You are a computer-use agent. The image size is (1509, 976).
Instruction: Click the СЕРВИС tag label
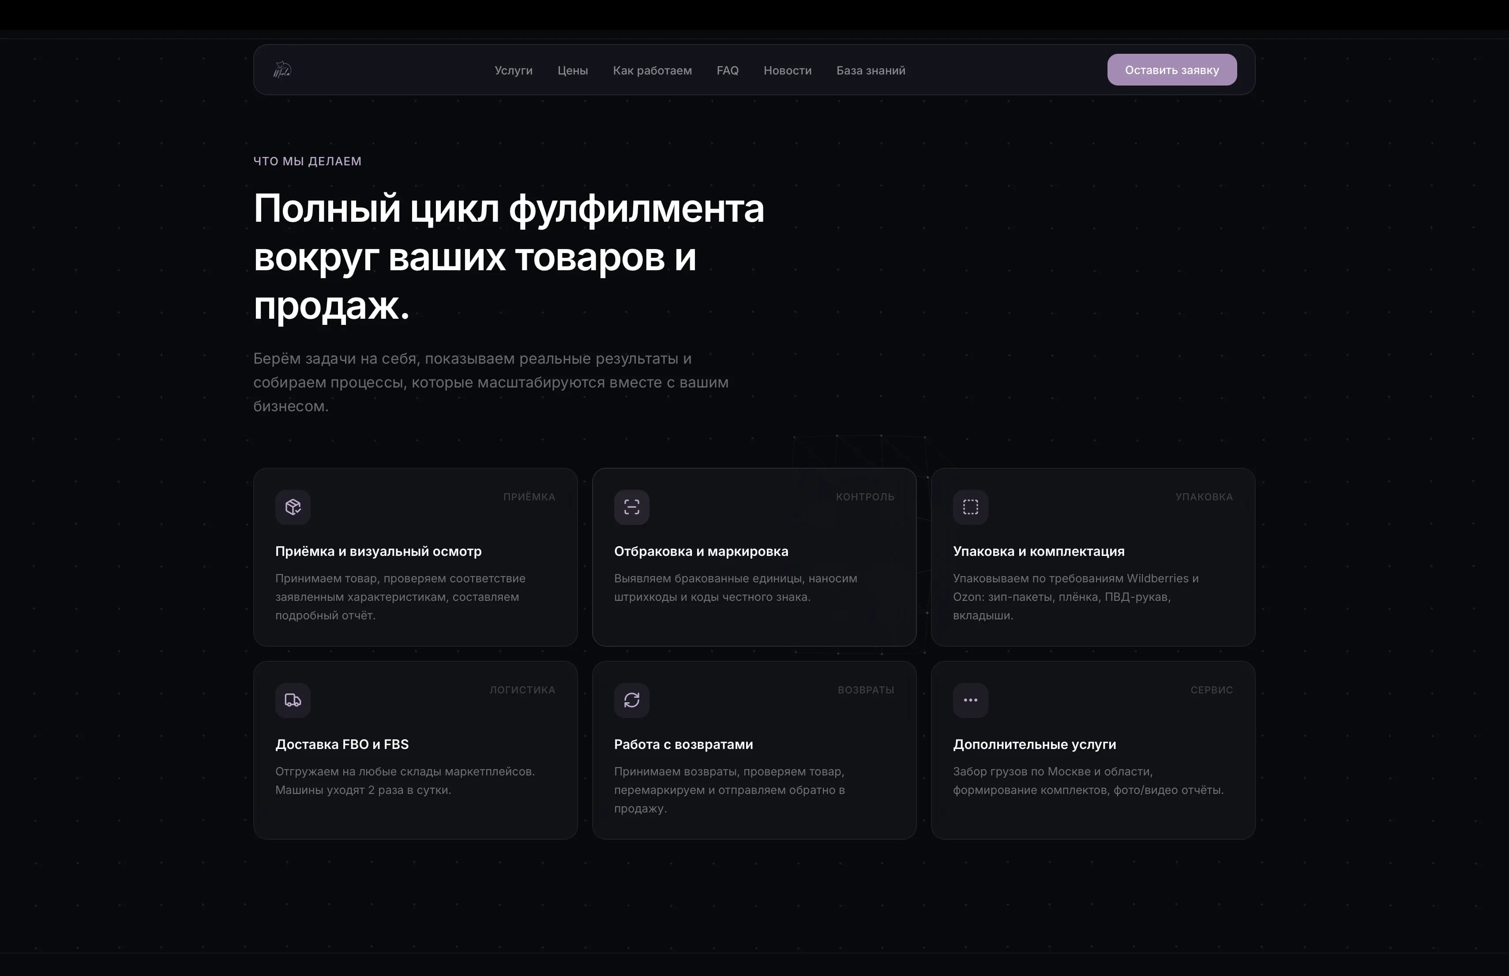(1212, 690)
